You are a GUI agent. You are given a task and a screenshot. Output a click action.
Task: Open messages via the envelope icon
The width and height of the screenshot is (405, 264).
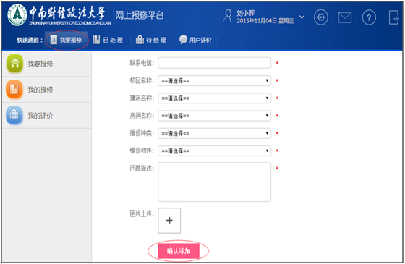tap(345, 17)
